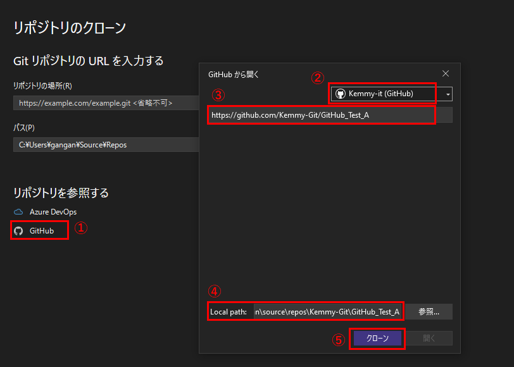
Task: Click the GitHub から開く dialog title
Action: coord(234,75)
